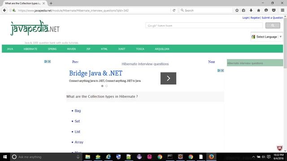Click the AdChoices icon on the Bridge Java ad
Viewport: 287px width, 161px height.
click(x=219, y=71)
